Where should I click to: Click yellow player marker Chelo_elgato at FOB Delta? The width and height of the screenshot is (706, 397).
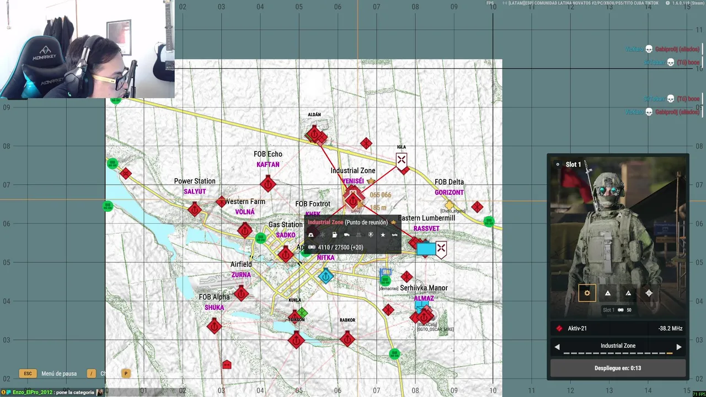450,205
